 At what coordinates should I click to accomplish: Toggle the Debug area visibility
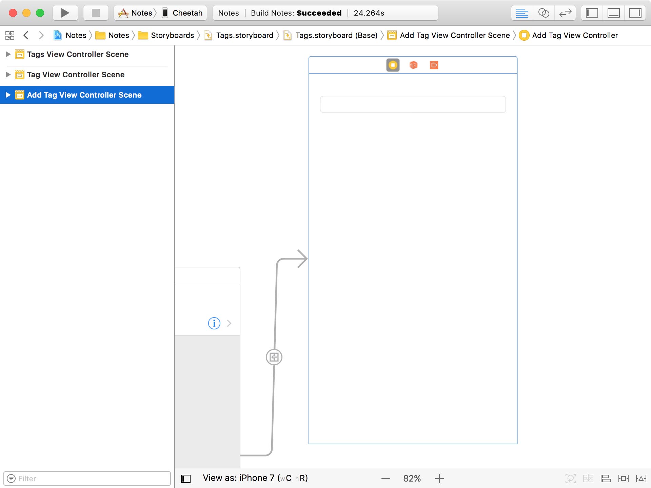[614, 13]
